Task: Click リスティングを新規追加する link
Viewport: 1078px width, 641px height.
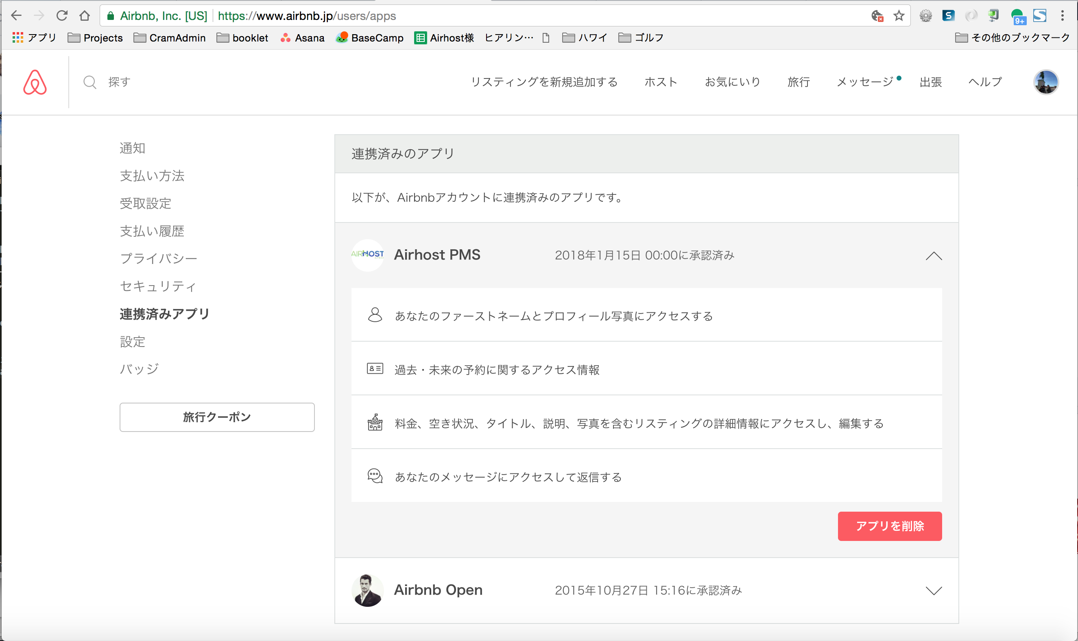Action: point(544,82)
